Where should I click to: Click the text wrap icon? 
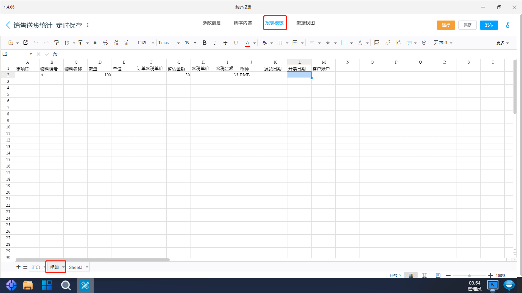tap(344, 43)
